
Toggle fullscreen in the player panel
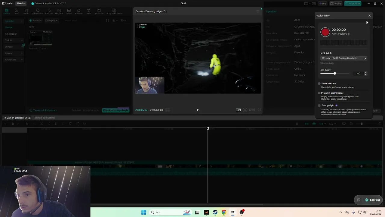pyautogui.click(x=259, y=110)
